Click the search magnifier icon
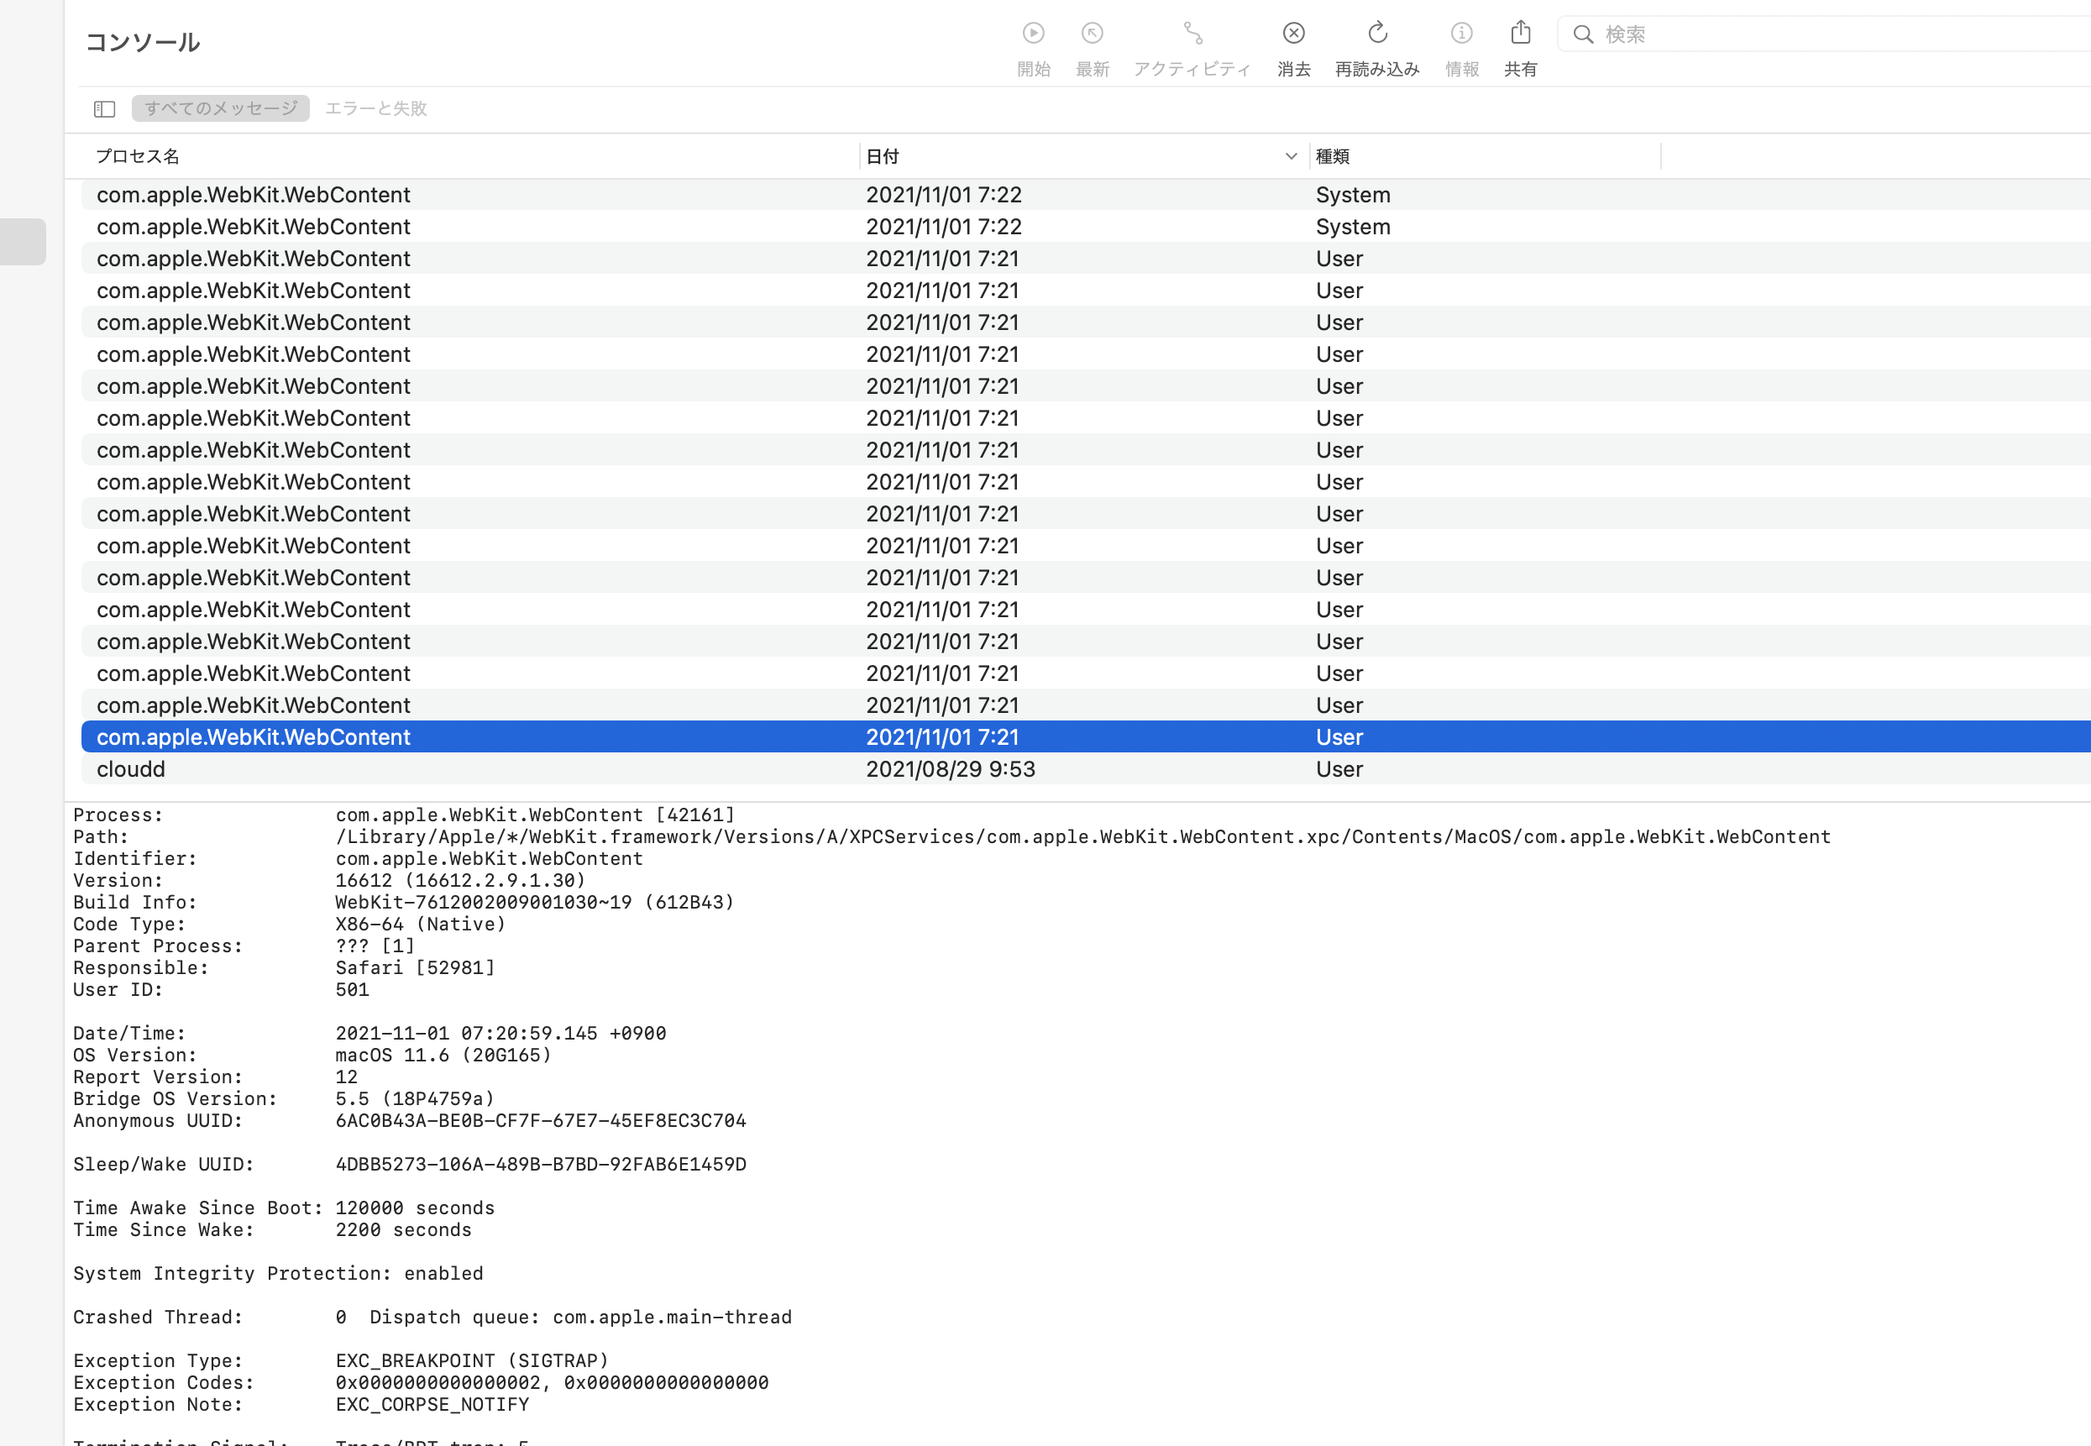Screen dimensions: 2091x1446 pos(1583,34)
